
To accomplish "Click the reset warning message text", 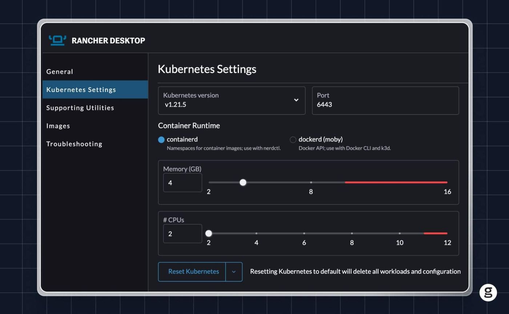I will click(x=355, y=271).
